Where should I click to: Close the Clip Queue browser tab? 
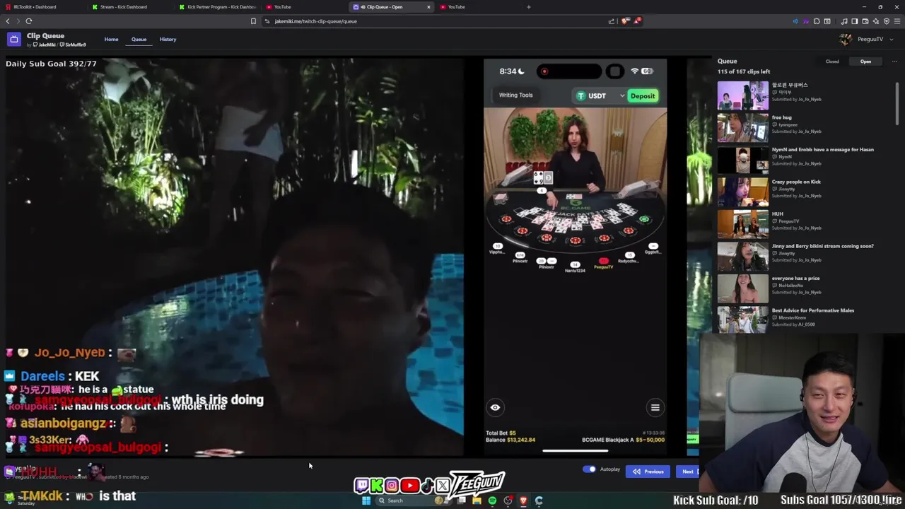428,7
